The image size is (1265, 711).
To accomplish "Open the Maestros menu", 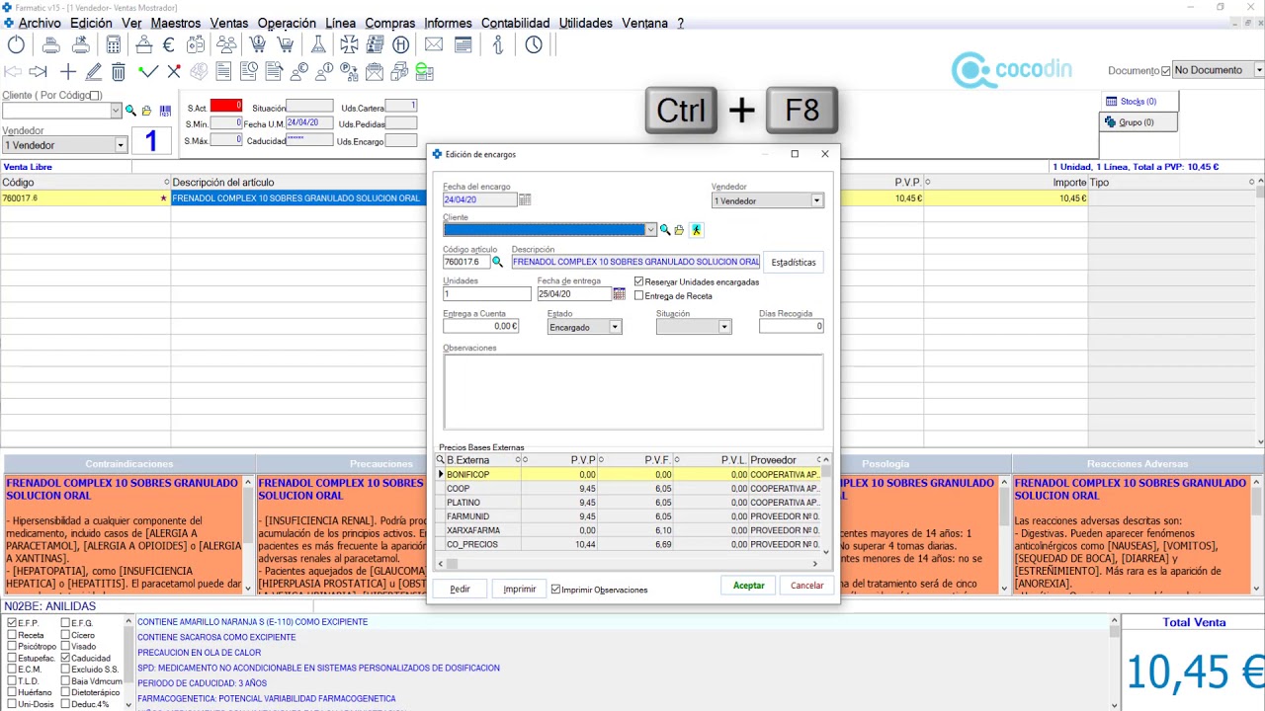I will tap(176, 23).
